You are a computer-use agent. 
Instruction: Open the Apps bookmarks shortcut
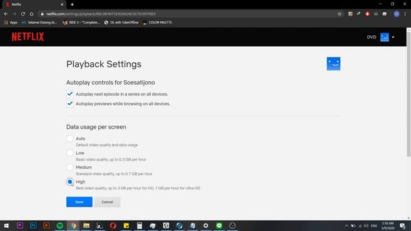11,22
